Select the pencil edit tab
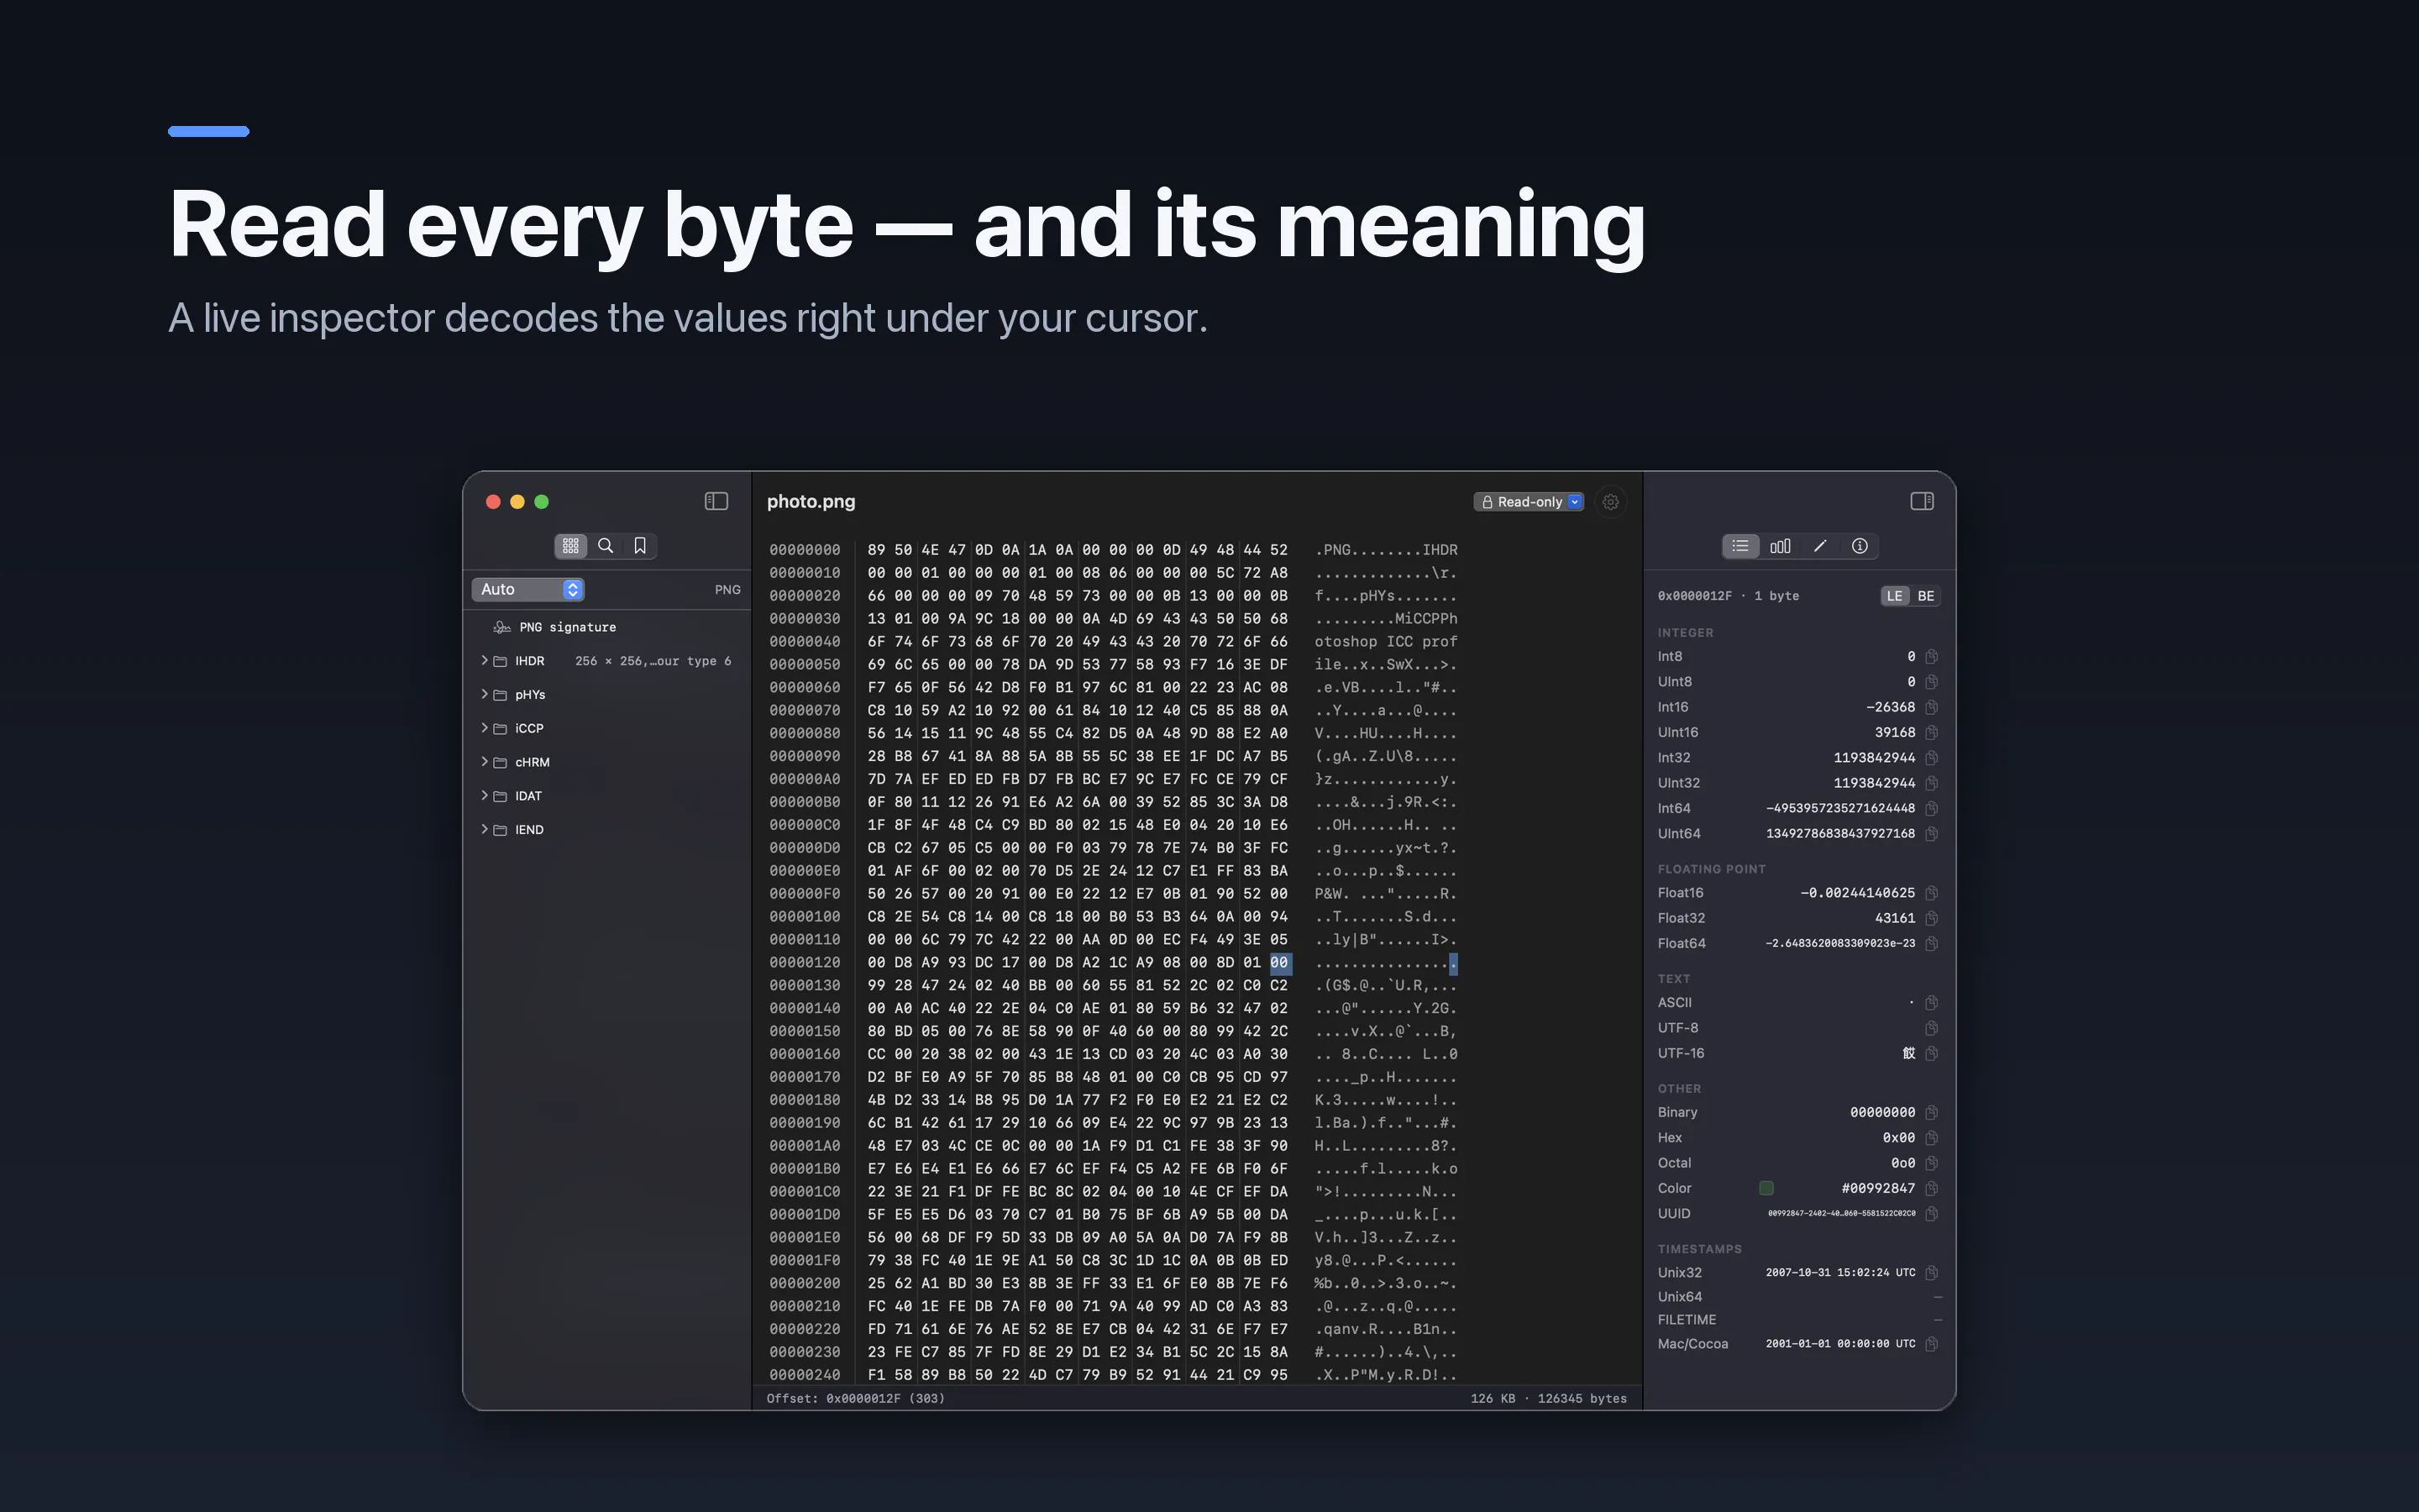This screenshot has height=1512, width=2419. [1819, 546]
